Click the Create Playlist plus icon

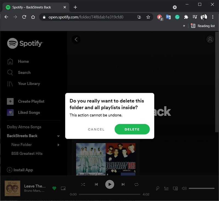(x=10, y=101)
